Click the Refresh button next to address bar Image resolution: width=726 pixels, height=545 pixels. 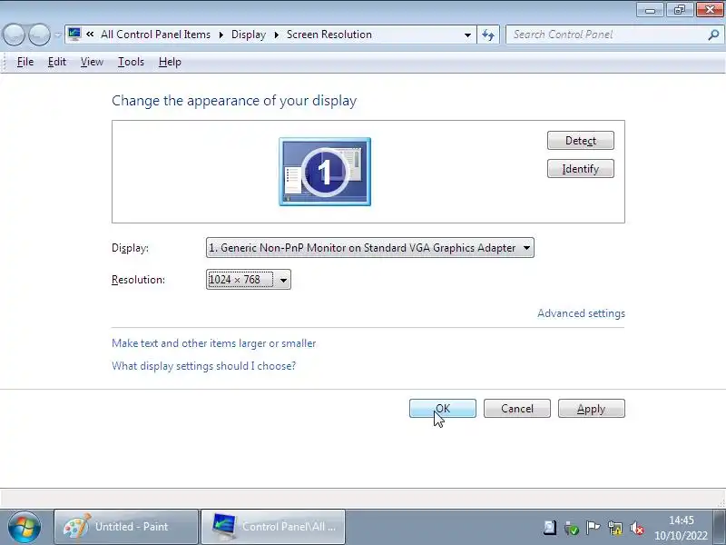(488, 35)
